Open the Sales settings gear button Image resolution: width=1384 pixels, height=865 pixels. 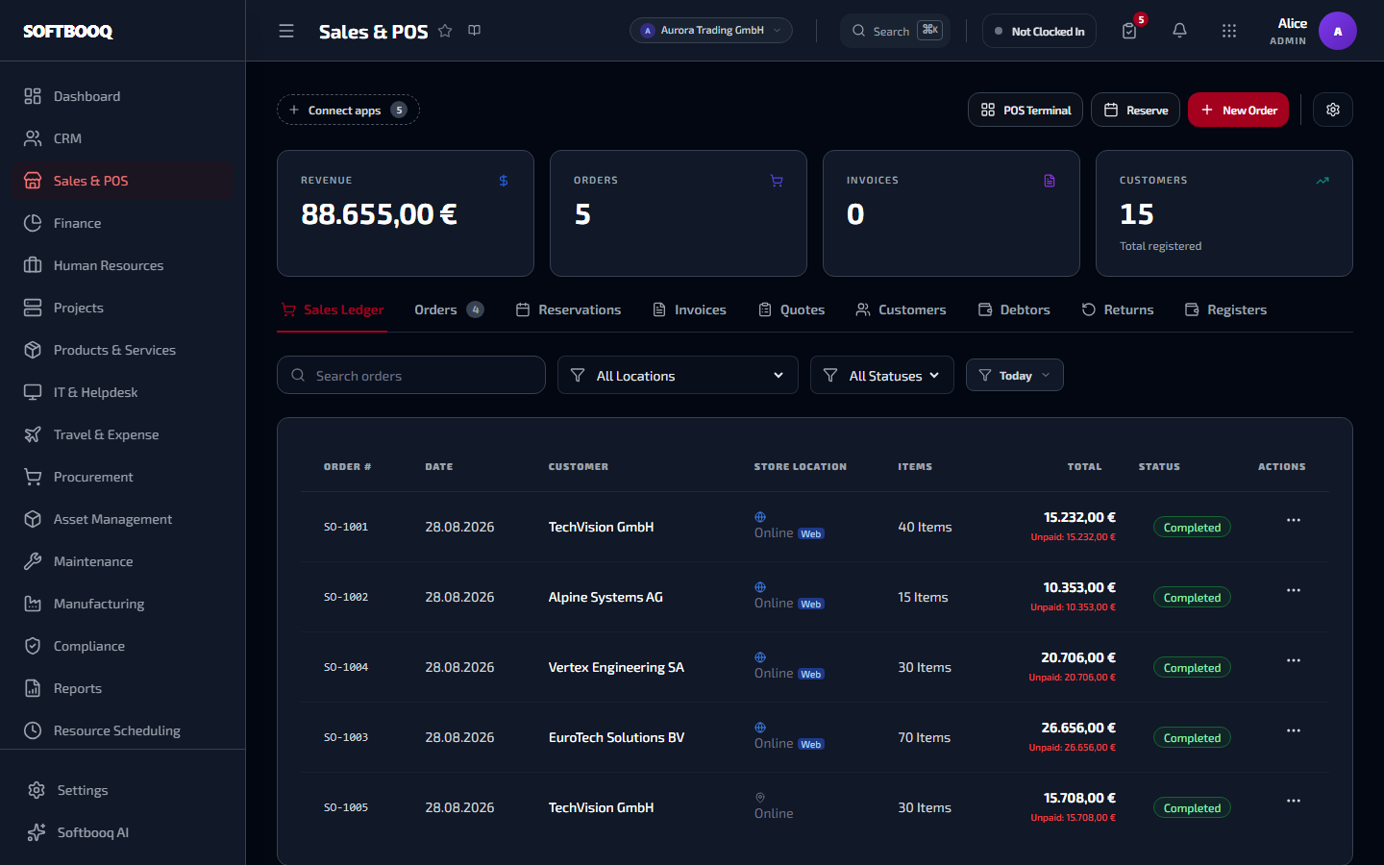pyautogui.click(x=1333, y=110)
